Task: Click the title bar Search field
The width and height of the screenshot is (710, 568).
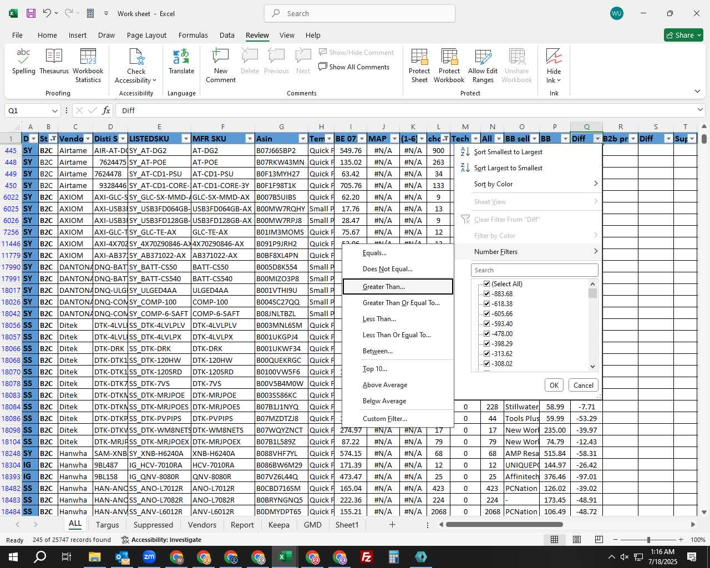Action: 359,13
